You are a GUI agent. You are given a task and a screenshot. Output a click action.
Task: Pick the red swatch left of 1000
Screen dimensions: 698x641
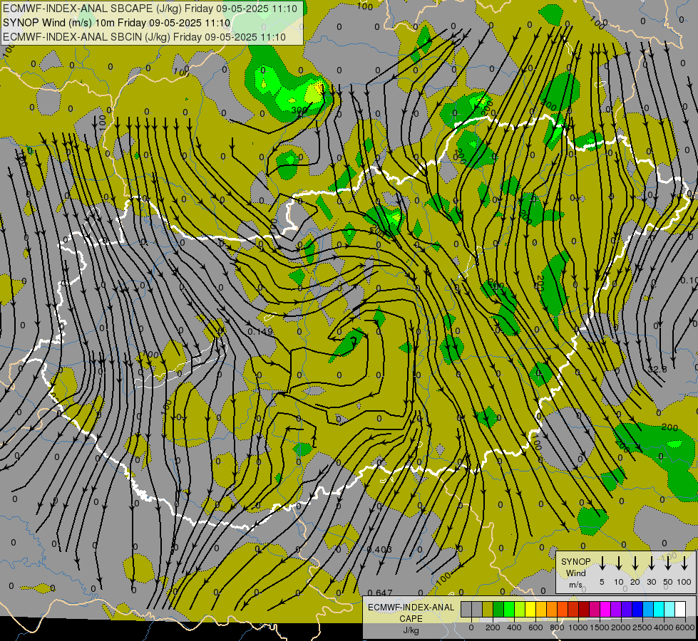(x=573, y=610)
